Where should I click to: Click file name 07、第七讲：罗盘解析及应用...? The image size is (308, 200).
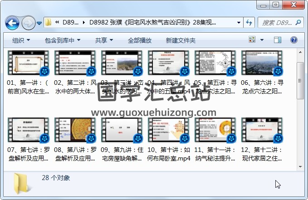[28, 154]
